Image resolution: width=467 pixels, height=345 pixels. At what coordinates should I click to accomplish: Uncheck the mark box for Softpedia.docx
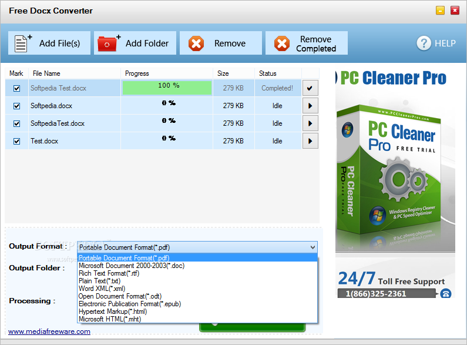[16, 106]
